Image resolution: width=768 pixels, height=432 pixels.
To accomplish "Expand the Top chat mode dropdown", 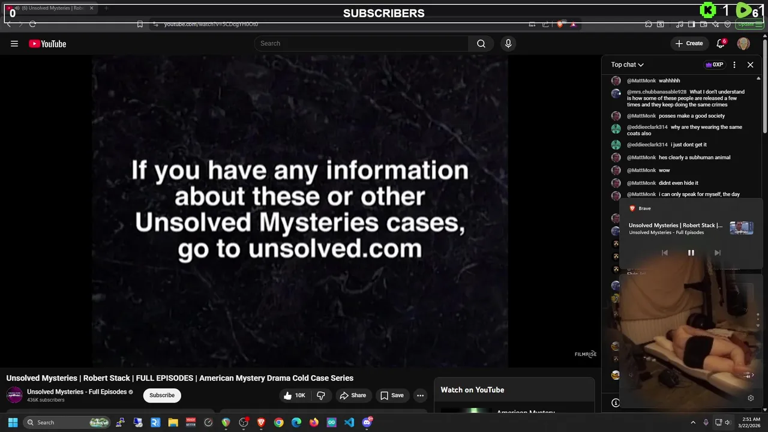I will 628,65.
